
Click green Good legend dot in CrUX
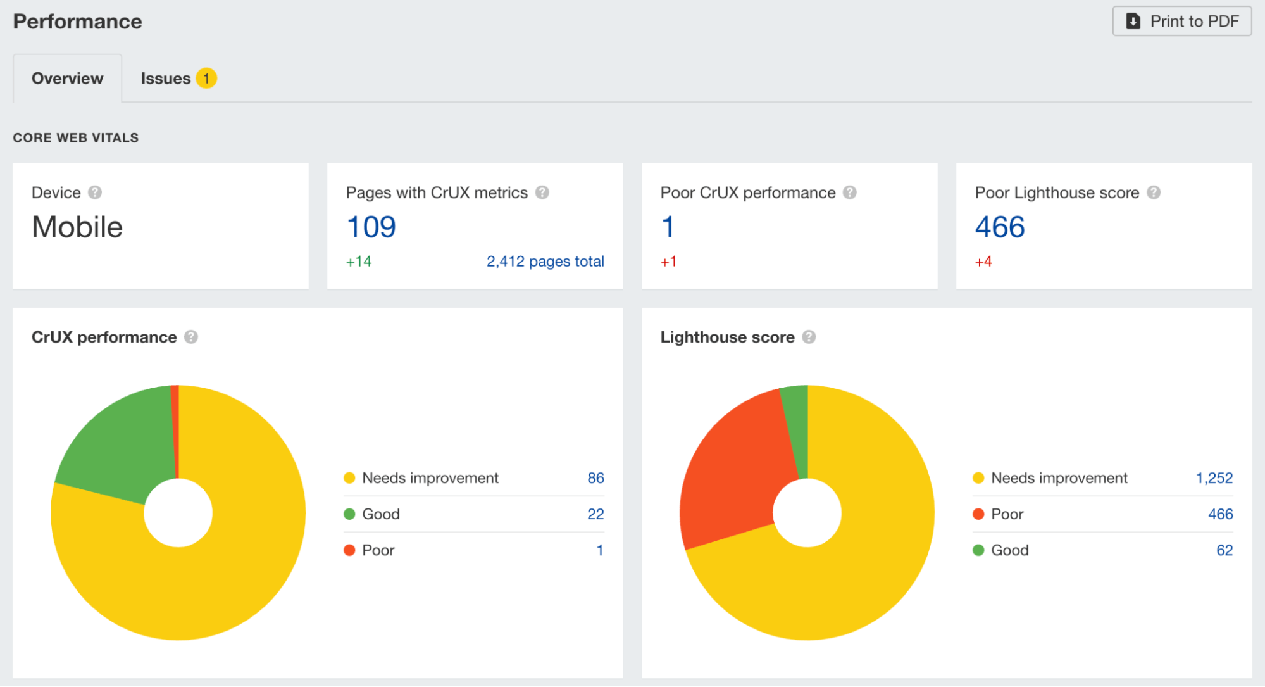[x=349, y=514]
